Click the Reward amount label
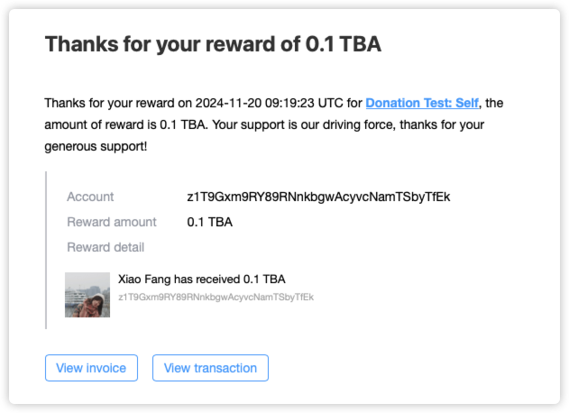Screen dimensions: 569x413 pos(111,222)
